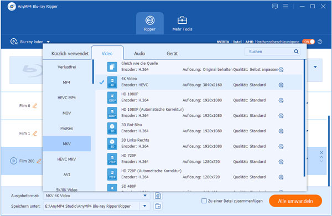
Task: Choose the HD 720P profile icon
Action: [x=112, y=159]
